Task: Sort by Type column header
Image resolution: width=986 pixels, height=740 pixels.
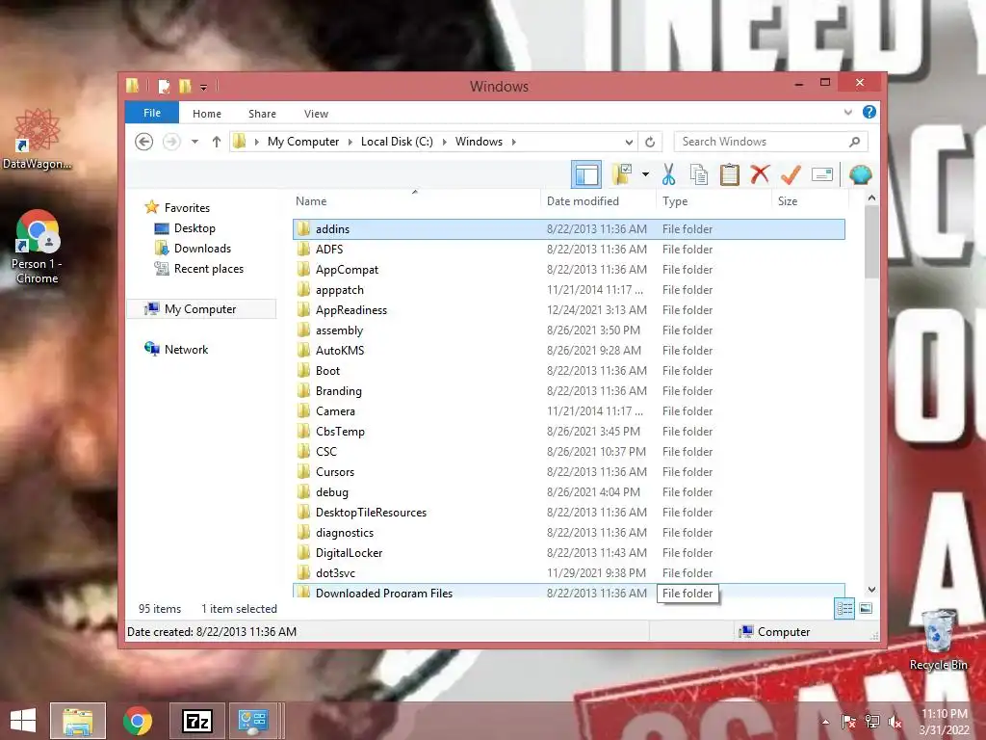Action: click(x=714, y=201)
